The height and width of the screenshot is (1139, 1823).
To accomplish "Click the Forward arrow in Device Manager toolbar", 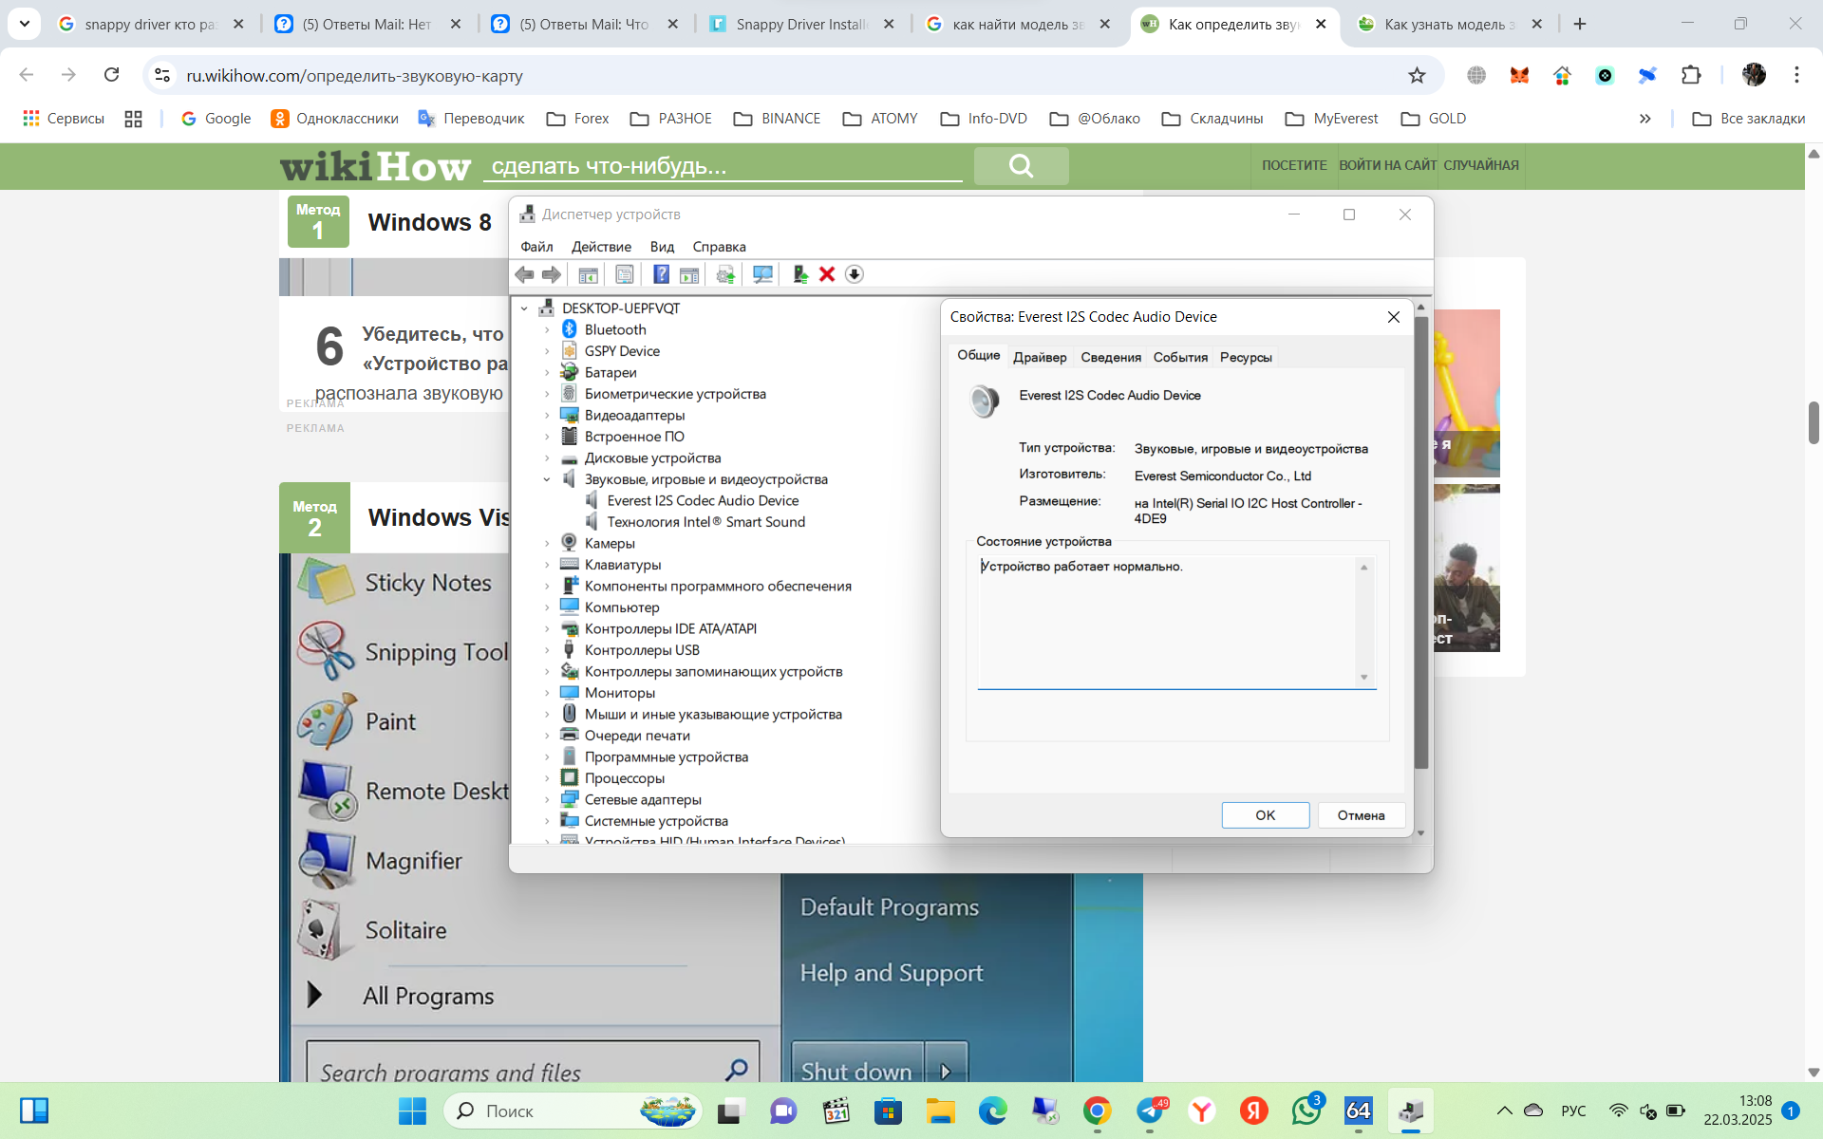I will [x=551, y=274].
